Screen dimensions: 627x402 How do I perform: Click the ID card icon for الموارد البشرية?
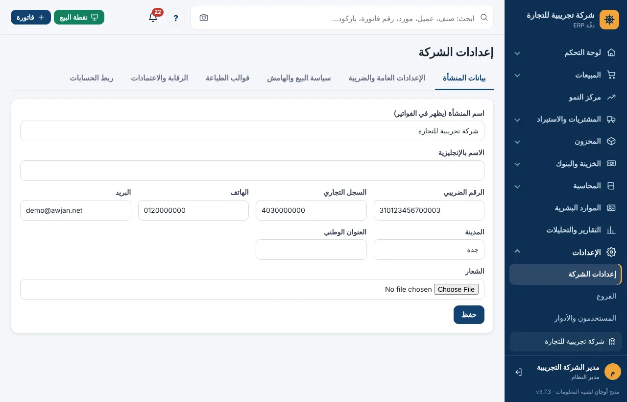coord(611,208)
